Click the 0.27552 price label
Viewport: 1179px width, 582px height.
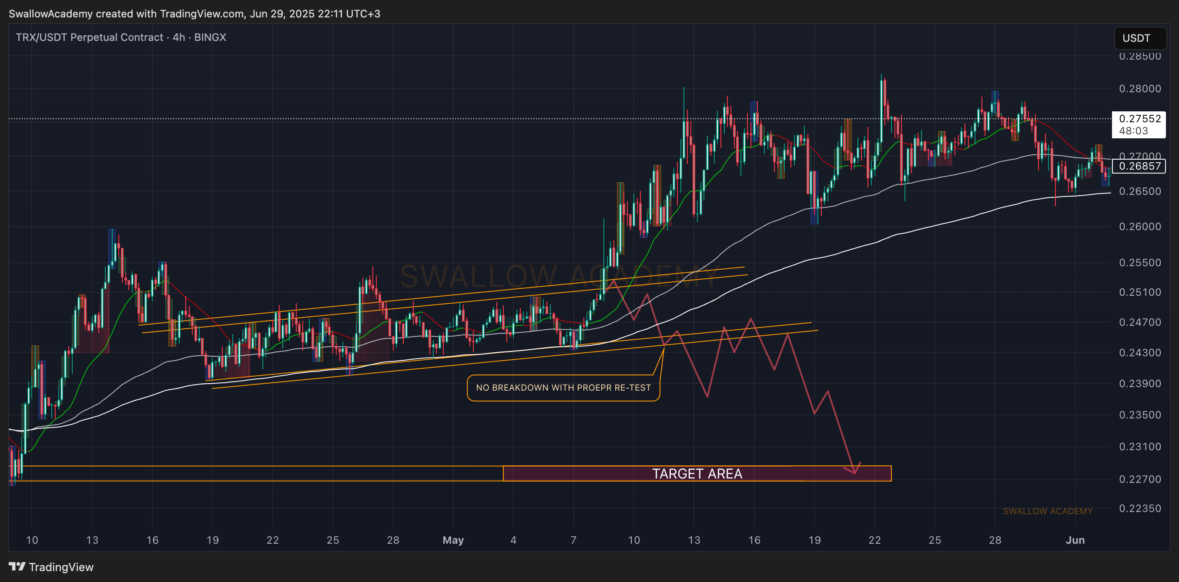pyautogui.click(x=1140, y=118)
